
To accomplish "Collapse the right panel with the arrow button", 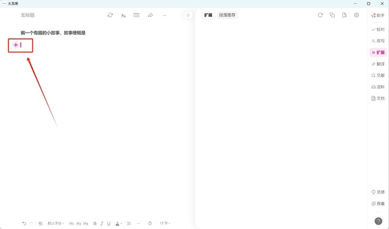I will click(188, 15).
